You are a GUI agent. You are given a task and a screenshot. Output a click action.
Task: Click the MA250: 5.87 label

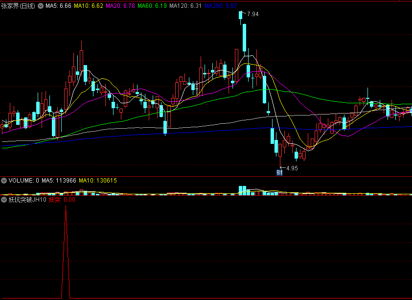click(x=221, y=6)
